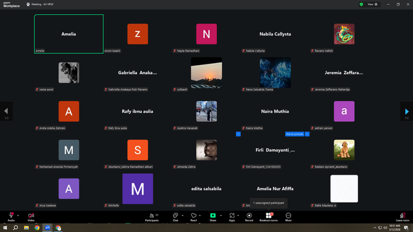413x232 pixels.
Task: Click the Nabila Callysta name tile
Action: point(276,34)
